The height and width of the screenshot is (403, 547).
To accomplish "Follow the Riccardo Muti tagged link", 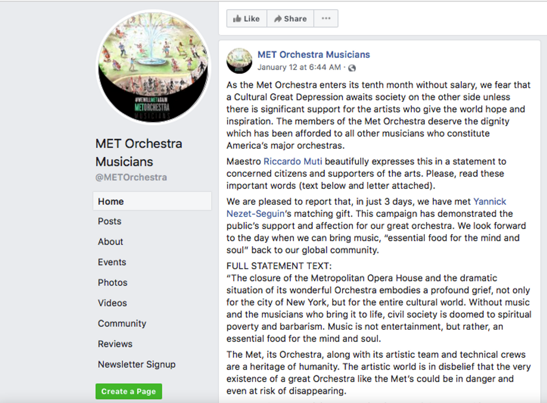I will pyautogui.click(x=293, y=162).
